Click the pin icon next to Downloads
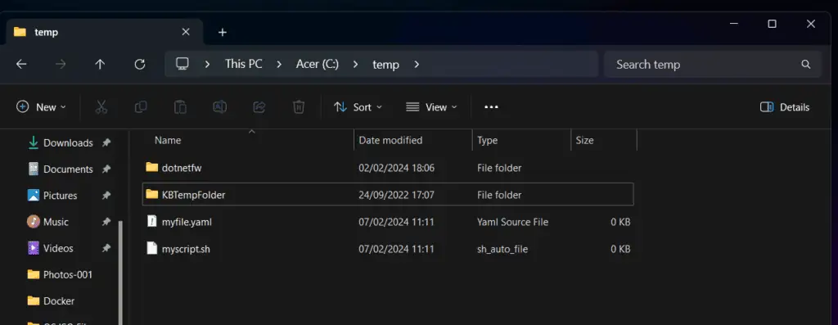 pyautogui.click(x=106, y=142)
